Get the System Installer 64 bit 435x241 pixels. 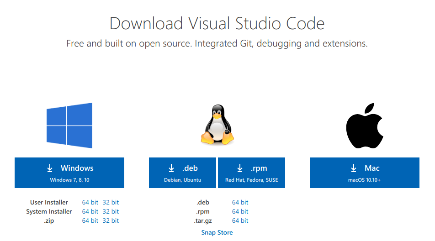click(x=90, y=212)
